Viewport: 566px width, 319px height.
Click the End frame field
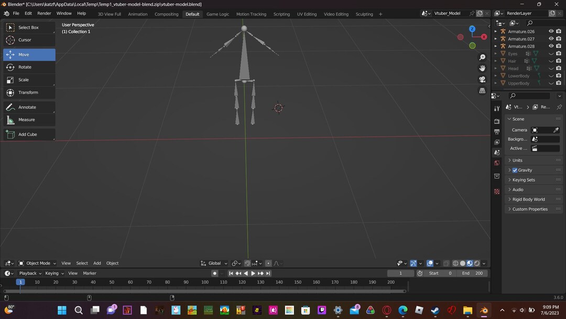[x=472, y=273]
